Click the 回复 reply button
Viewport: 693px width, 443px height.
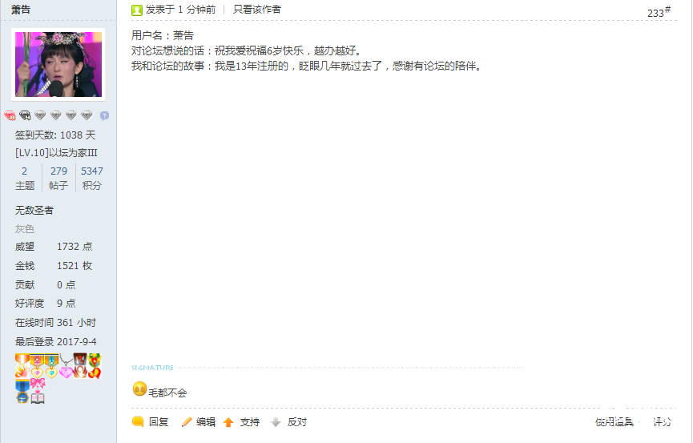159,422
